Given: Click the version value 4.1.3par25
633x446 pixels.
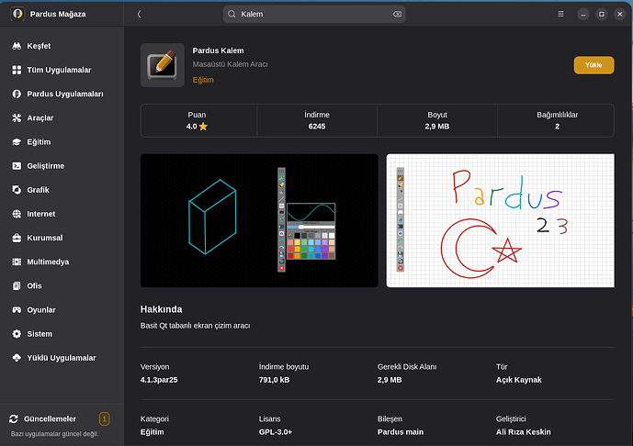Looking at the screenshot, I should [x=159, y=380].
